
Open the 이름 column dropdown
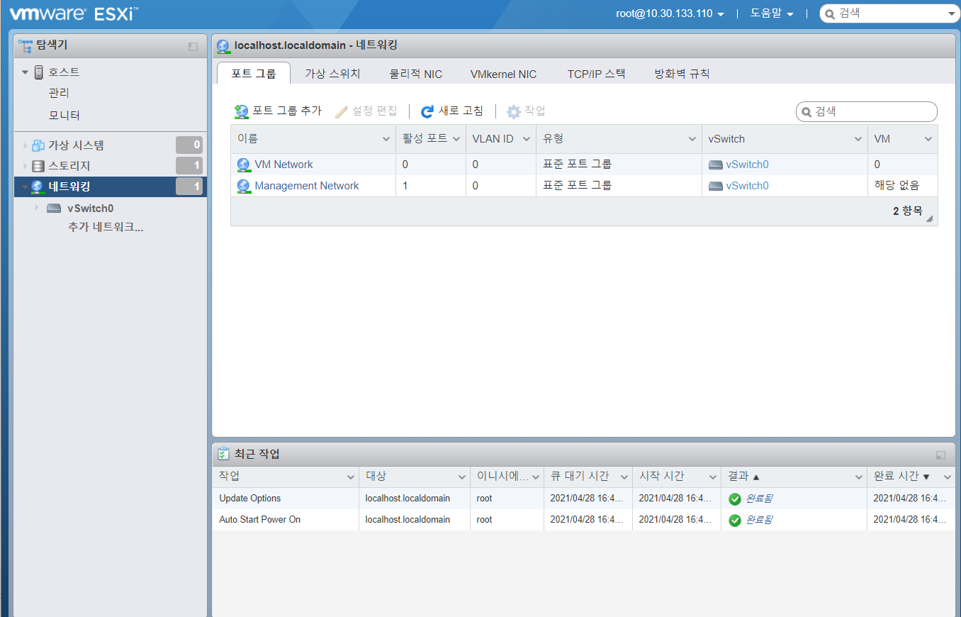(386, 139)
